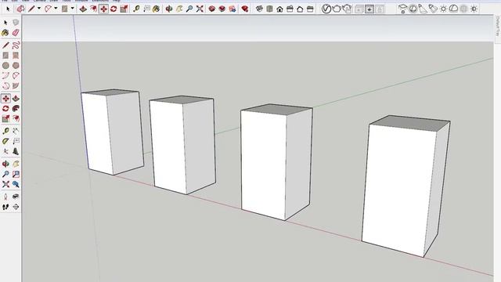This screenshot has width=501, height=282.
Task: Open the 3D Warehouse
Action: (212, 9)
